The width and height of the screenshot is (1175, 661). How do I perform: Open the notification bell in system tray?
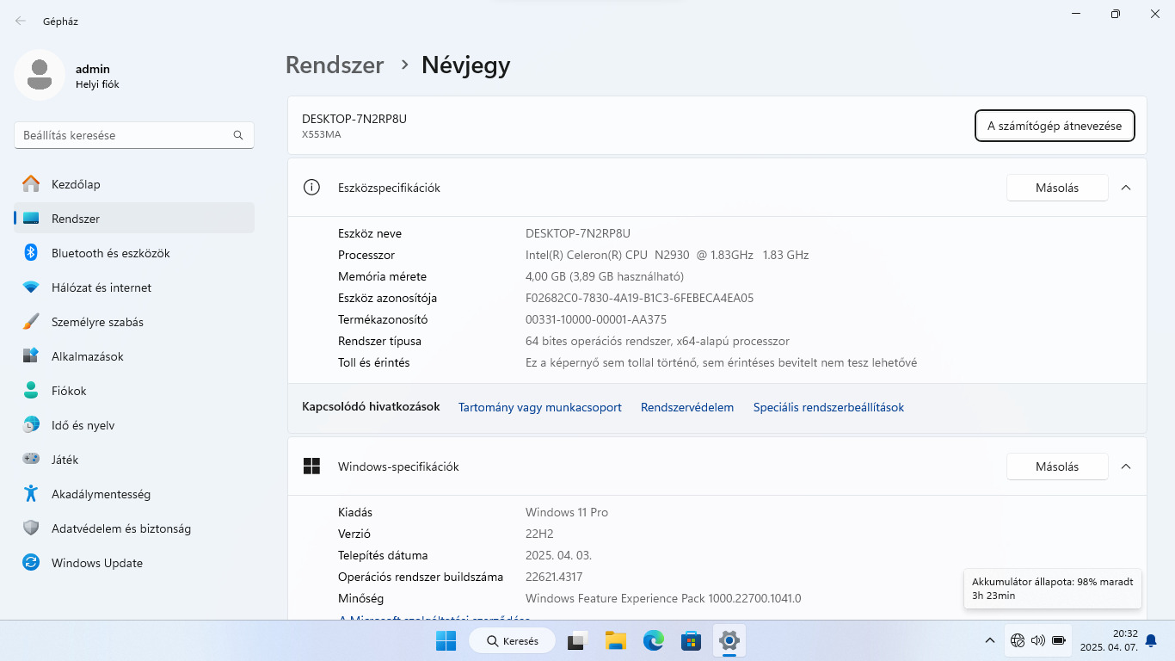click(x=1151, y=641)
